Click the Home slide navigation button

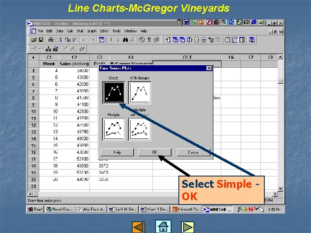click(163, 226)
